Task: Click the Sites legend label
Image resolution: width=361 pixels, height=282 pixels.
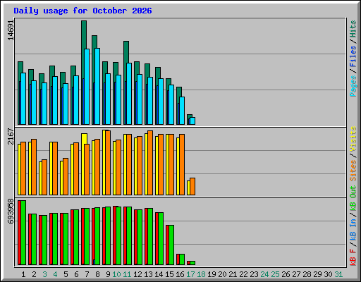Action: (x=353, y=171)
